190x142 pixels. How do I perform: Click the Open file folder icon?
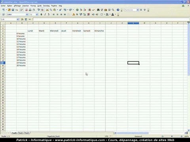[x=9, y=10]
